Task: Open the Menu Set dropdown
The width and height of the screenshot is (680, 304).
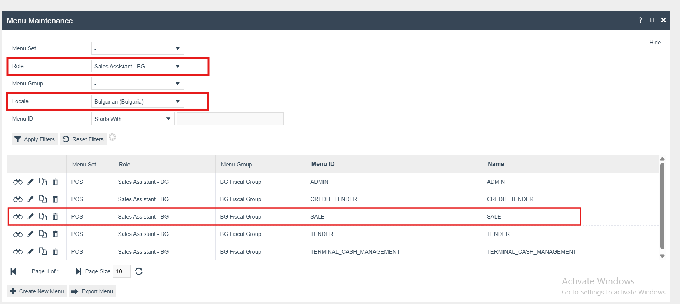Action: [137, 48]
